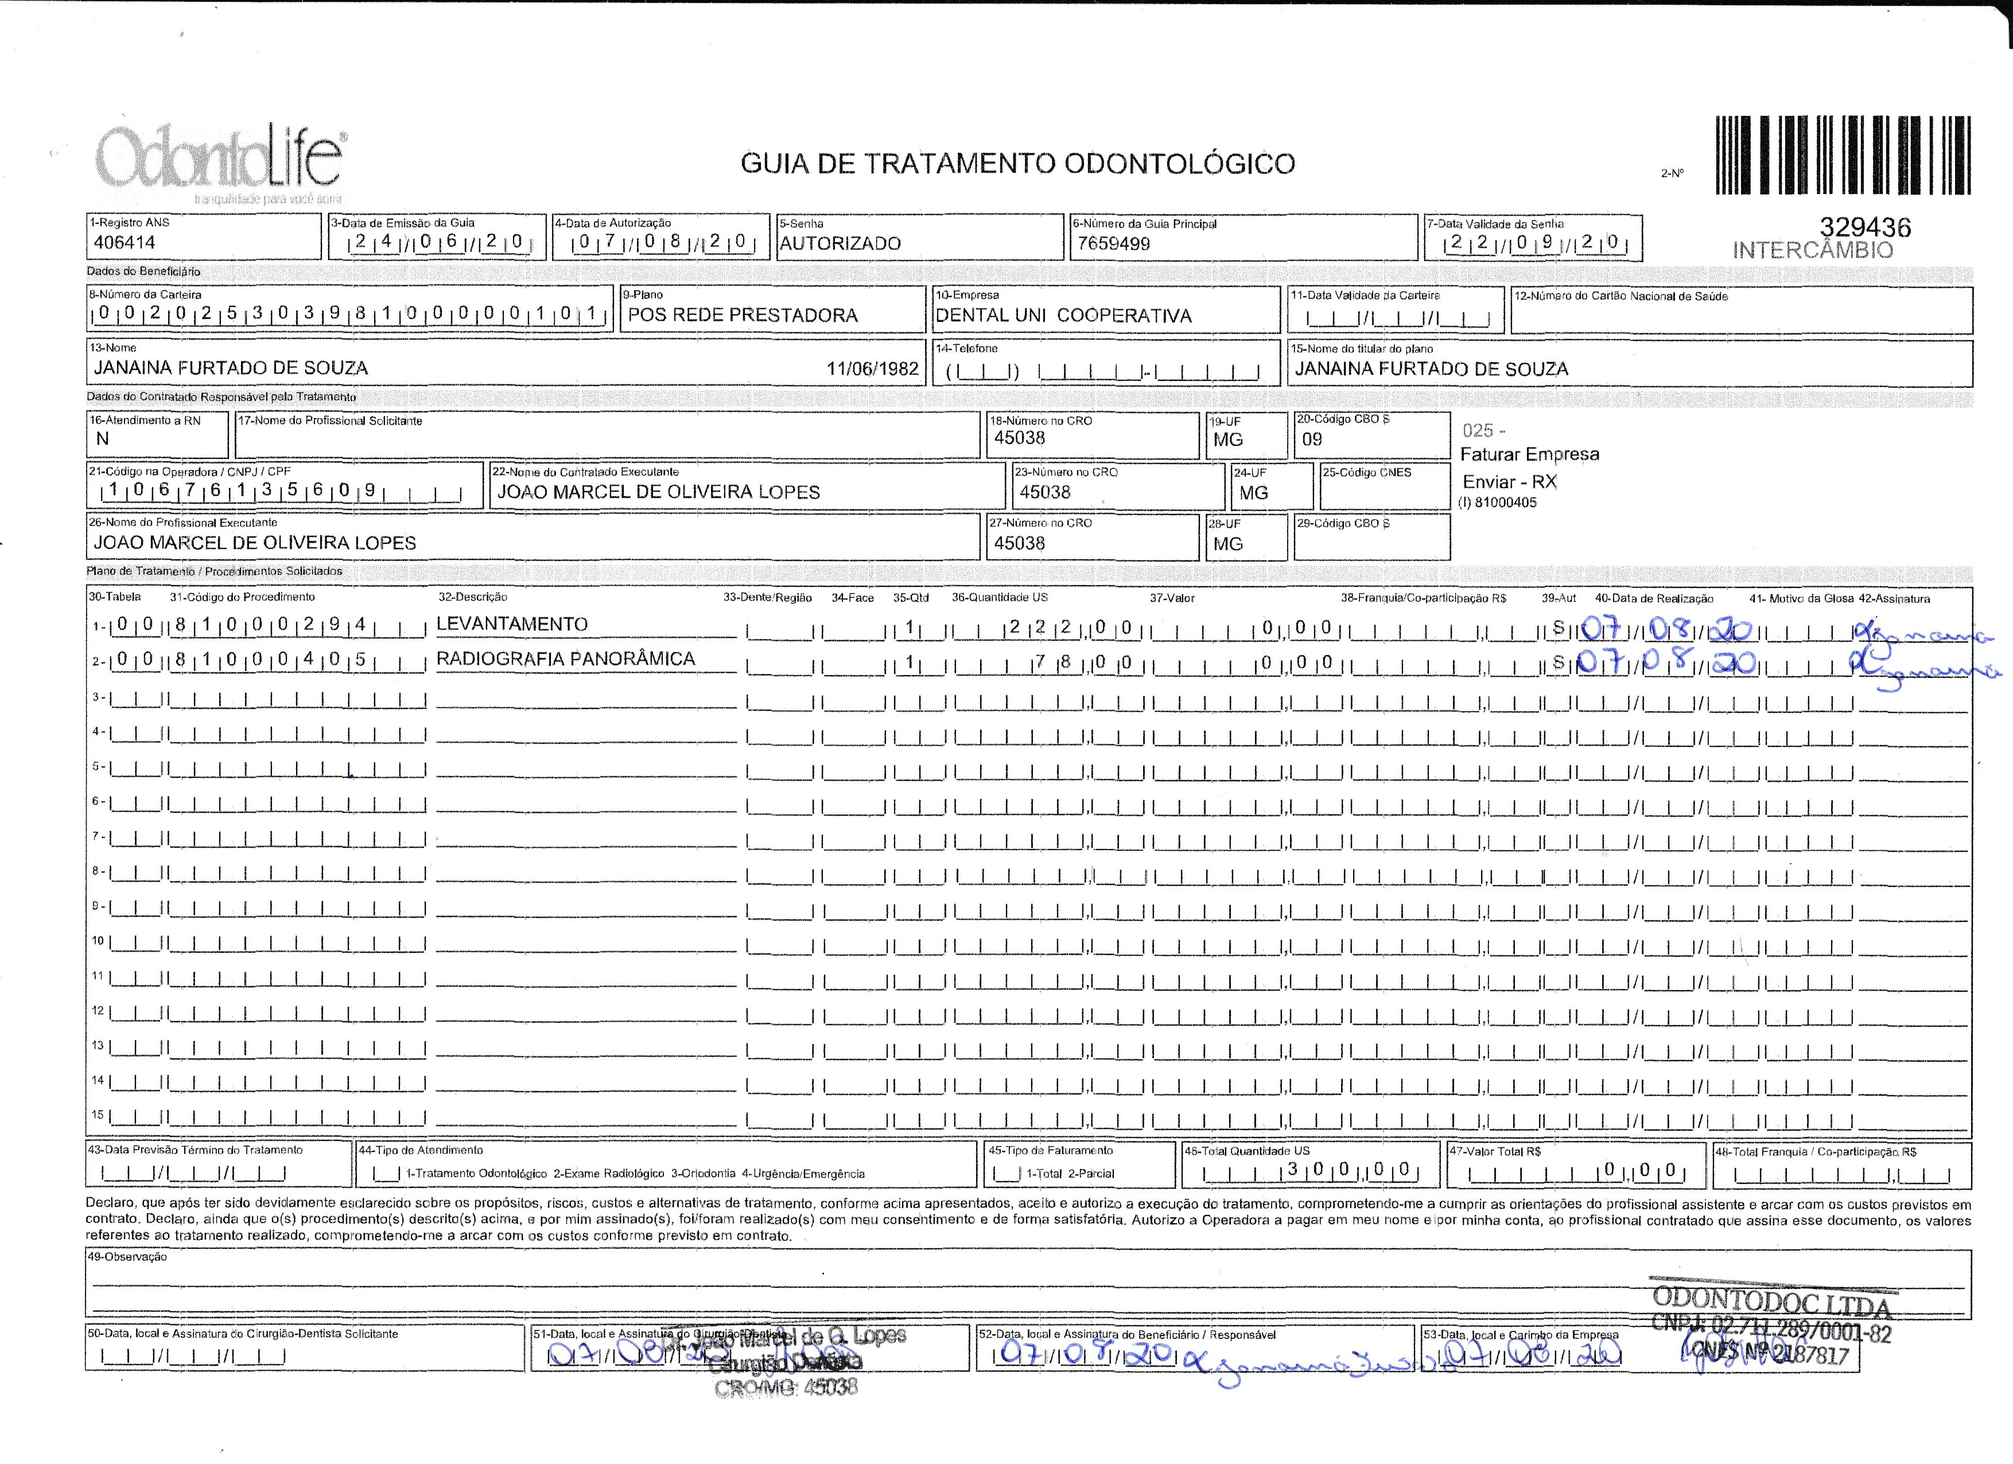The width and height of the screenshot is (2013, 1464).
Task: Click the LEVANTAMENTO procedure description
Action: (512, 625)
